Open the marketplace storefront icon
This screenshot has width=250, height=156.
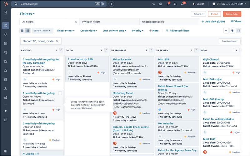click(x=161, y=4)
